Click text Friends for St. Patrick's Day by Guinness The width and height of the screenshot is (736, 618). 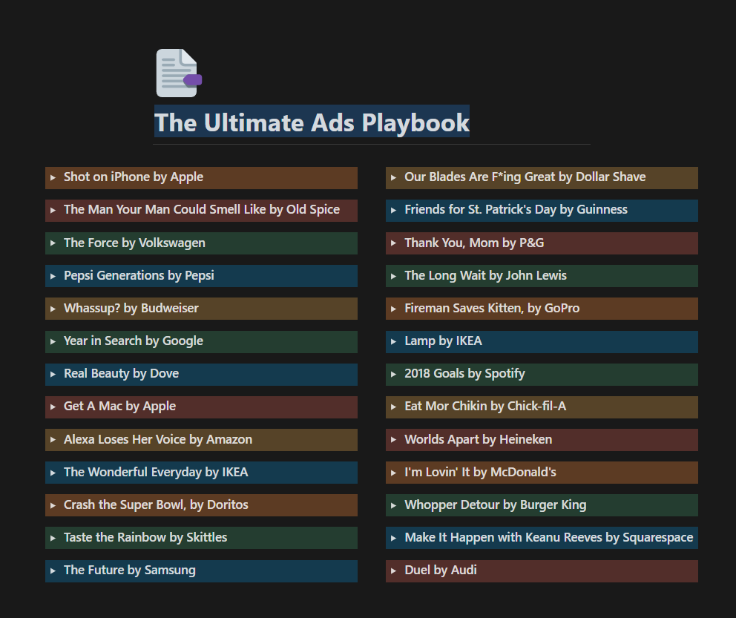coord(516,209)
